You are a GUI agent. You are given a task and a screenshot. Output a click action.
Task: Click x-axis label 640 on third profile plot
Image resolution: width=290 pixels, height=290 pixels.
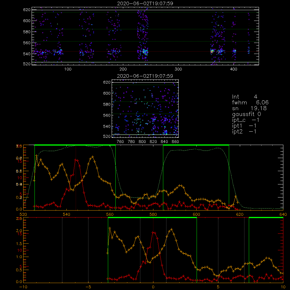283,215
